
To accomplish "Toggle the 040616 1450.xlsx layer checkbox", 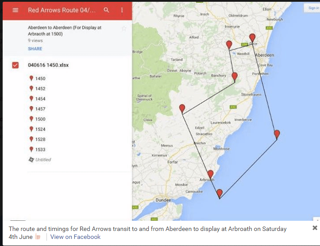I will tap(15, 65).
